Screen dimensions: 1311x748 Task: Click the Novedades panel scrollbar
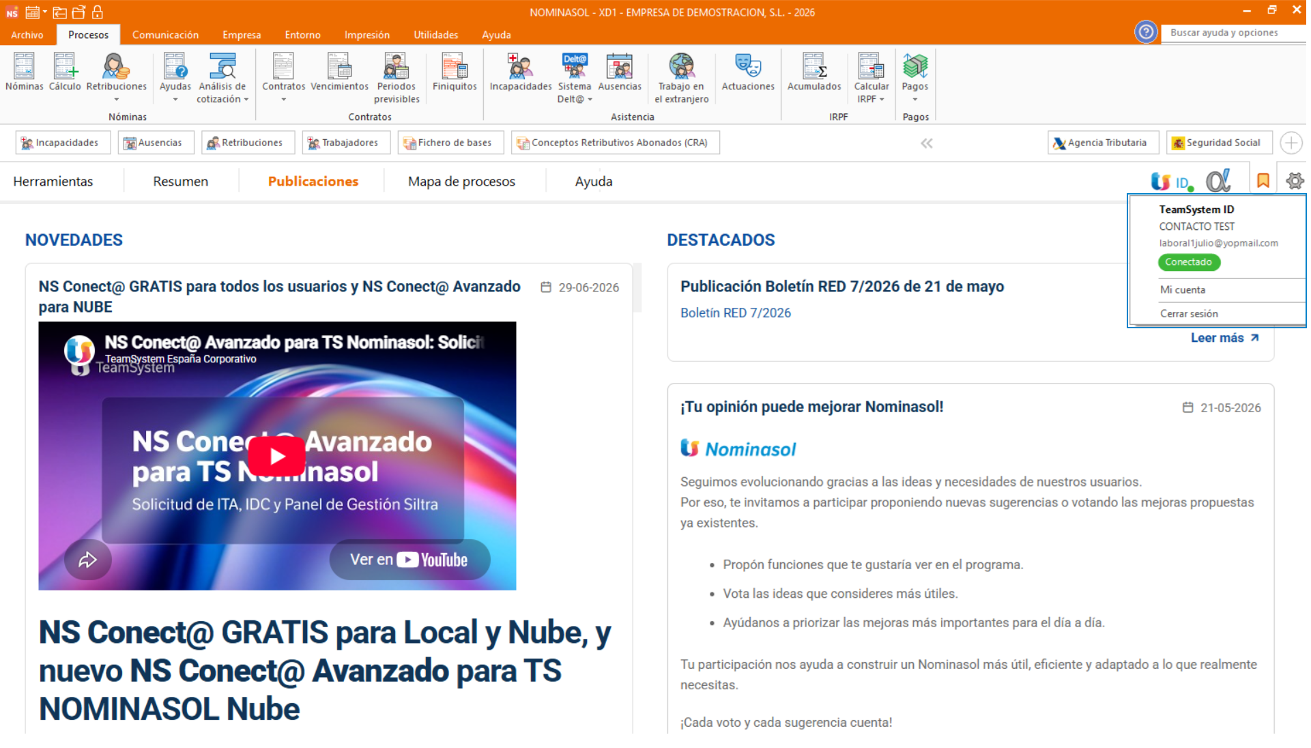click(638, 288)
